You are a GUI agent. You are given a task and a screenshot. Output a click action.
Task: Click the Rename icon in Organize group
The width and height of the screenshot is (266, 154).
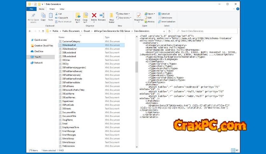point(102,15)
